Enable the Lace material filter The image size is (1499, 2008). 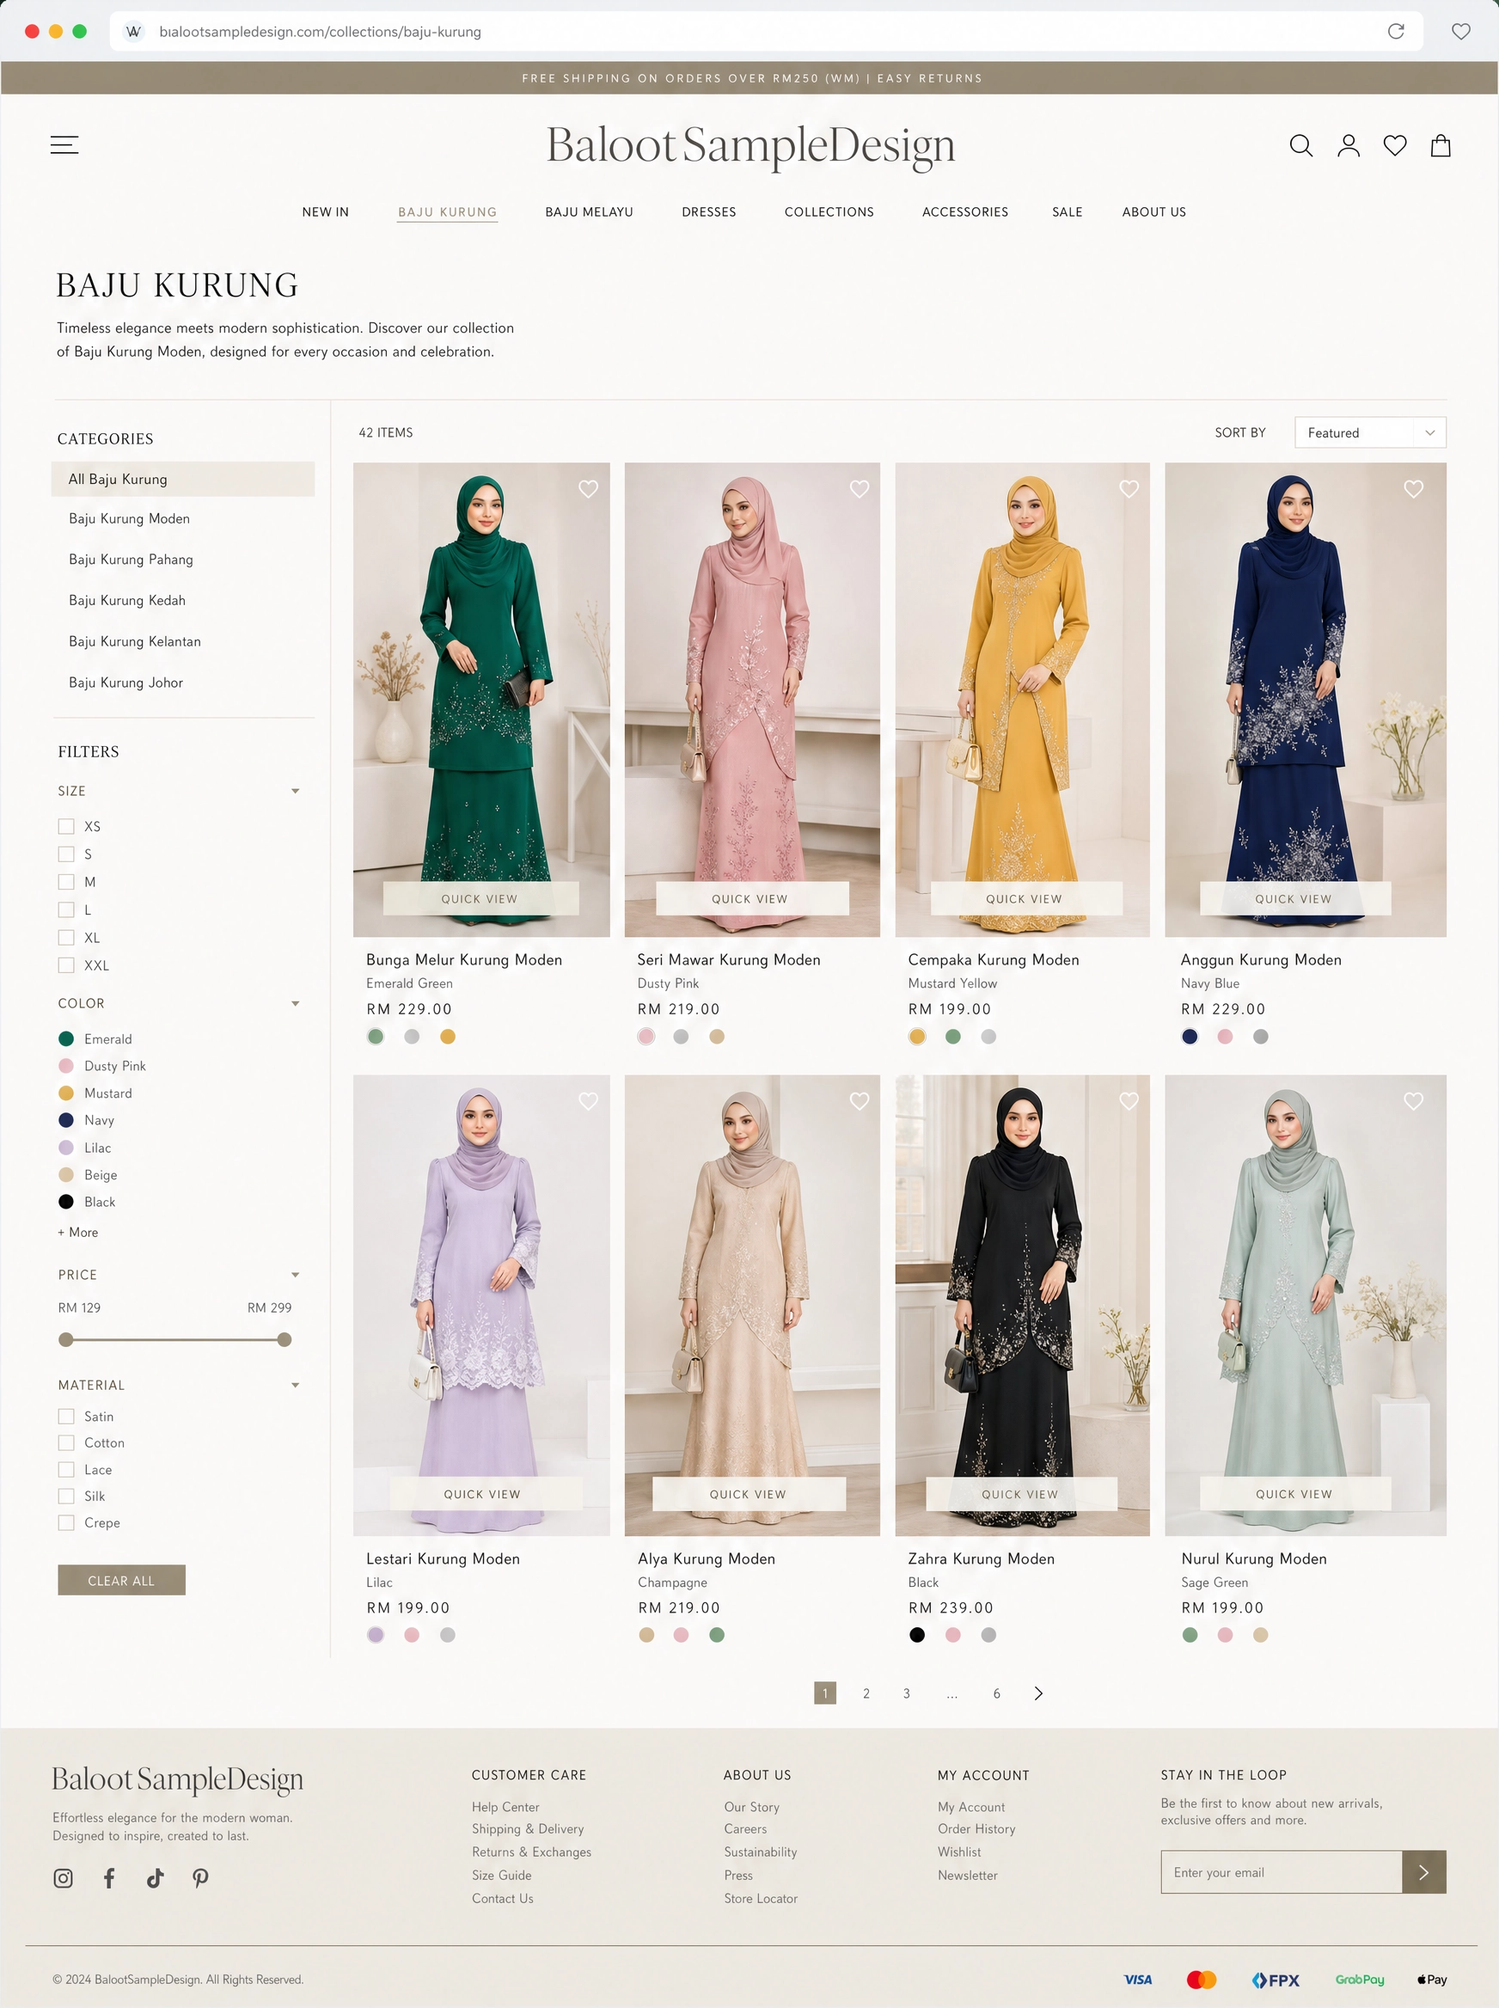[66, 1470]
